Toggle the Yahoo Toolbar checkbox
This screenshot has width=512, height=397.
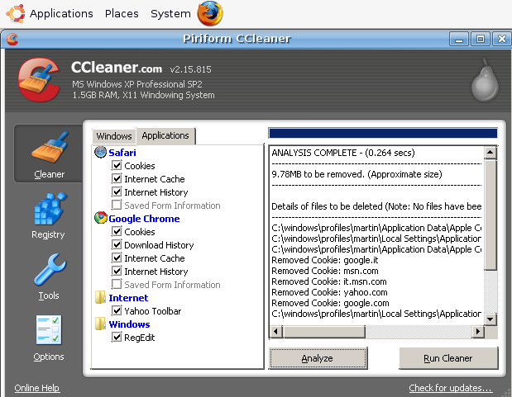(117, 310)
